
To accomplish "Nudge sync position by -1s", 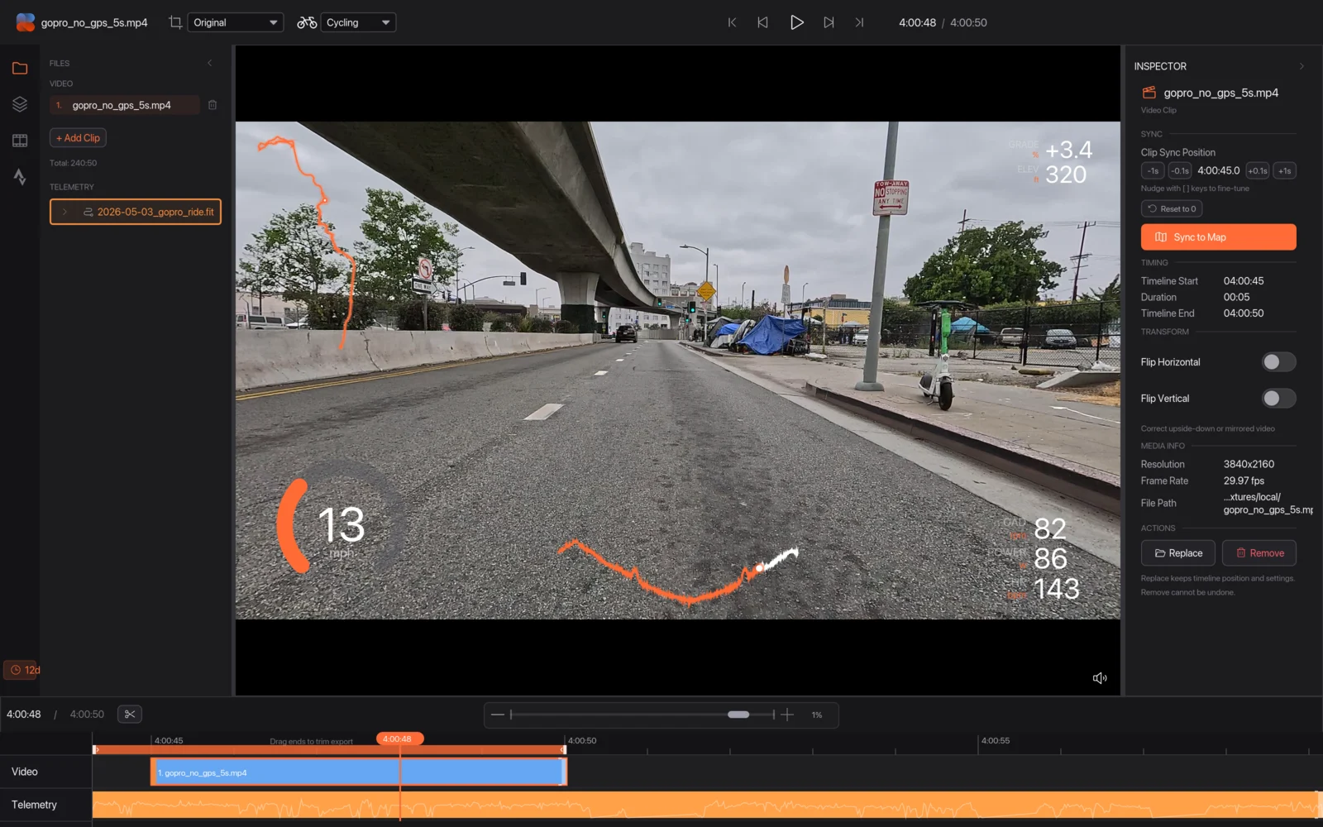I will click(1153, 171).
